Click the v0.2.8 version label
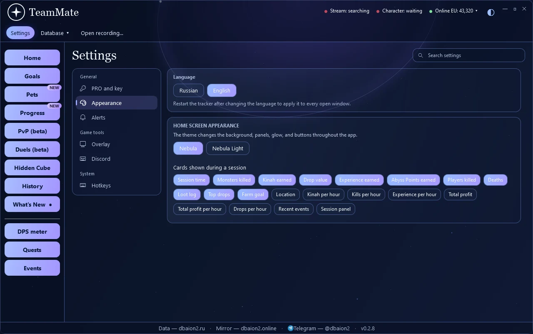The width and height of the screenshot is (533, 334). pyautogui.click(x=368, y=328)
